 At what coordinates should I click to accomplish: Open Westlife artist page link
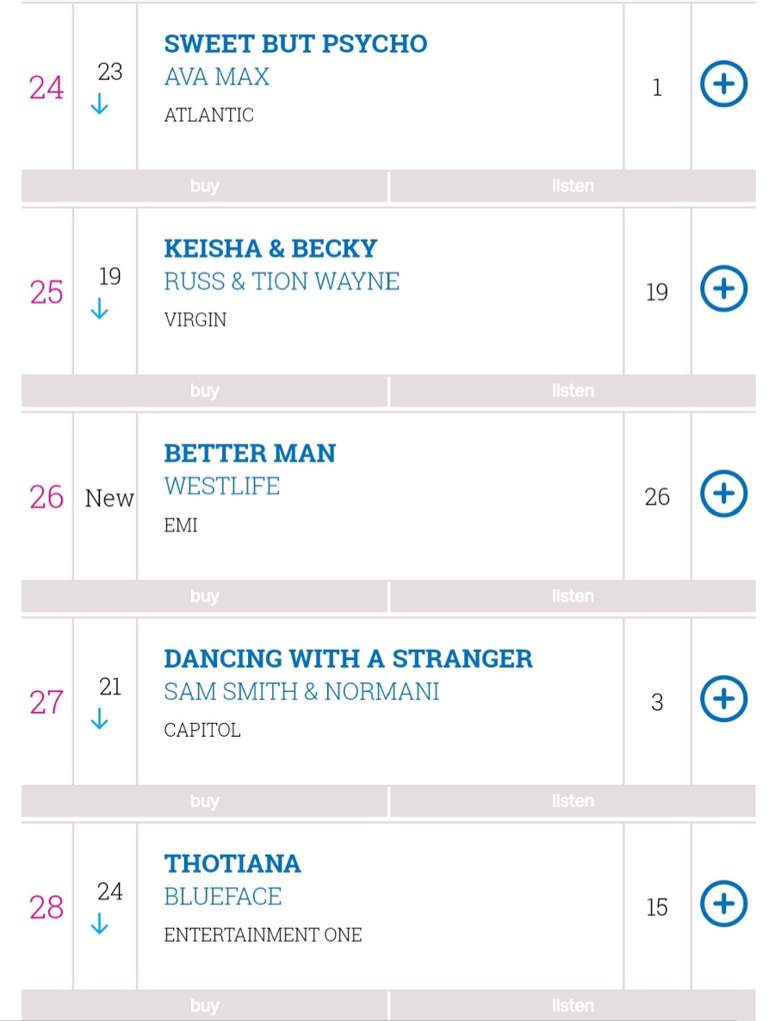tap(222, 486)
